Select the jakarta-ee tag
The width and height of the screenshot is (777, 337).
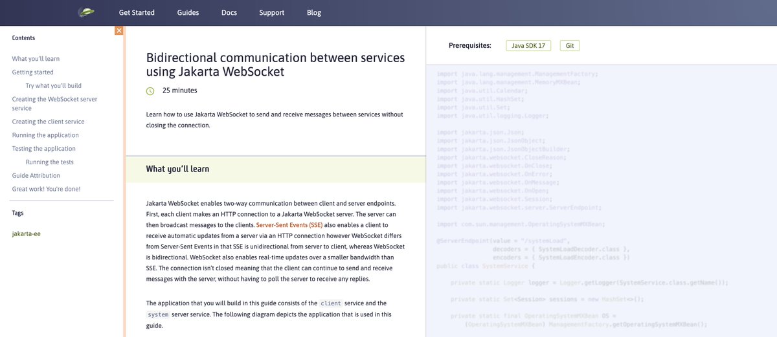click(x=27, y=234)
